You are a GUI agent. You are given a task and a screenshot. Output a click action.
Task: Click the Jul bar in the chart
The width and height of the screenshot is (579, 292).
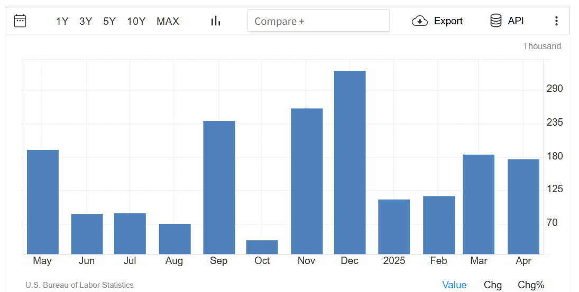pos(130,234)
